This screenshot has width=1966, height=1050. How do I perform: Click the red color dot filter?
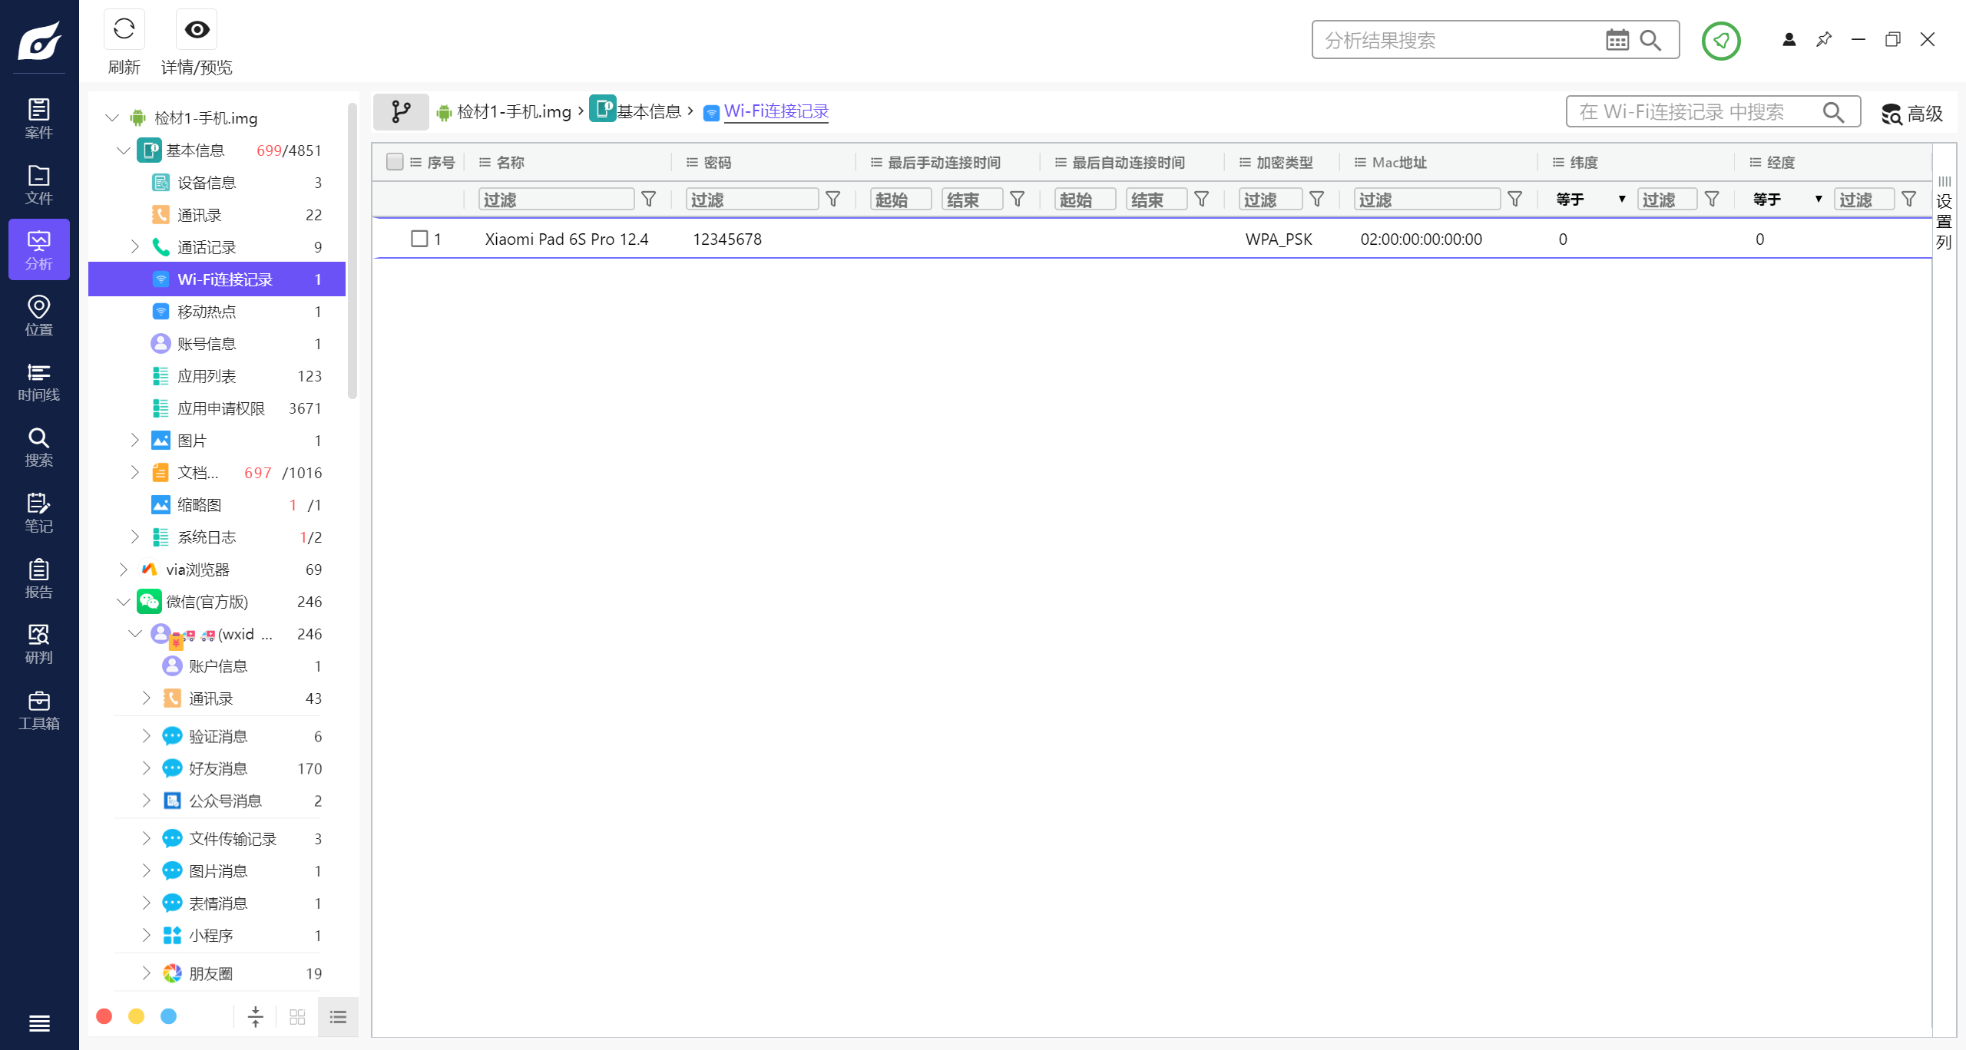[104, 1016]
